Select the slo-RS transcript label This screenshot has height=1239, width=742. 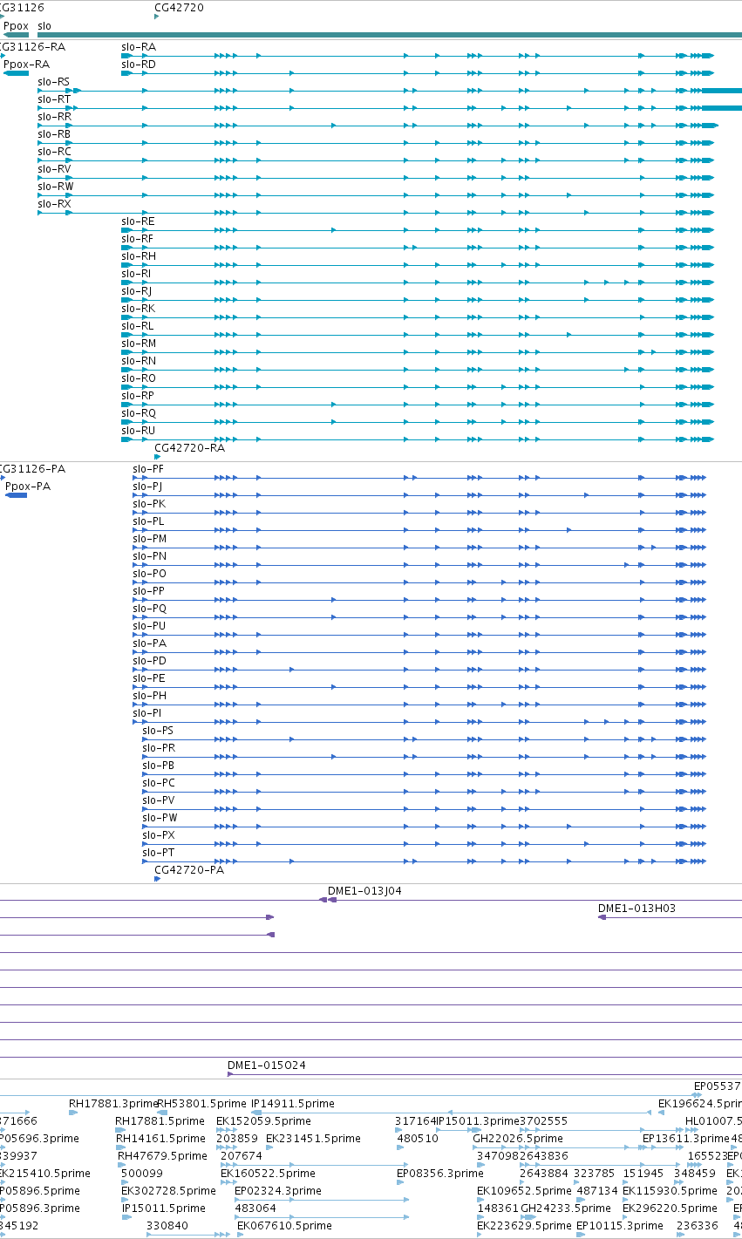pyautogui.click(x=54, y=82)
